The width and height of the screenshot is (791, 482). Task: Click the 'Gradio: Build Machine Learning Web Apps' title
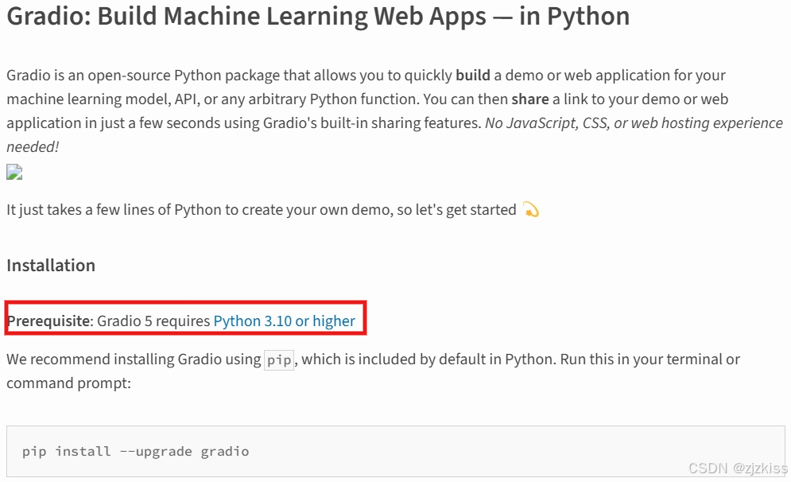pos(318,16)
